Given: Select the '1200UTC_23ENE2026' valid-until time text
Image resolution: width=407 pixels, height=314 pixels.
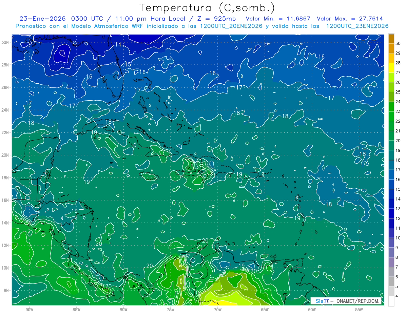Looking at the screenshot, I should (x=357, y=26).
